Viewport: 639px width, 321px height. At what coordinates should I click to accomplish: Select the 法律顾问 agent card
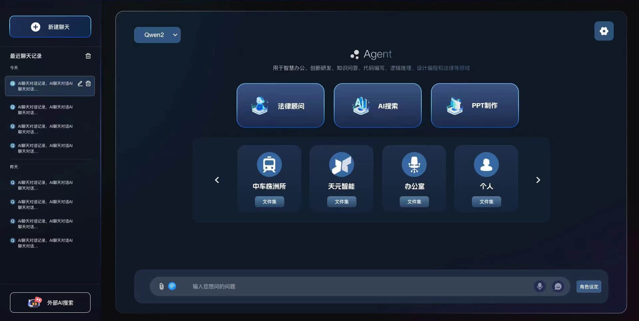[280, 105]
